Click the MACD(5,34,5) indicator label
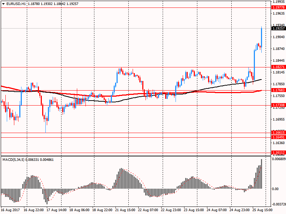Viewport: 286px width, 214px height. pos(13,160)
